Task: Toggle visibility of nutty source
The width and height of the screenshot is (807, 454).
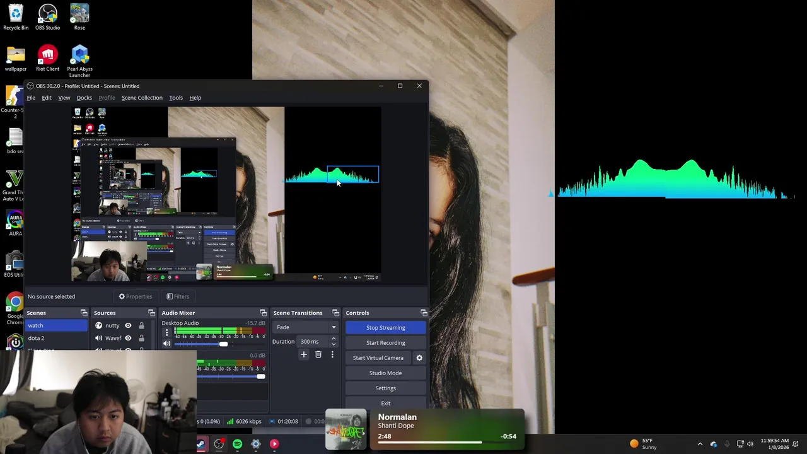Action: (x=128, y=325)
